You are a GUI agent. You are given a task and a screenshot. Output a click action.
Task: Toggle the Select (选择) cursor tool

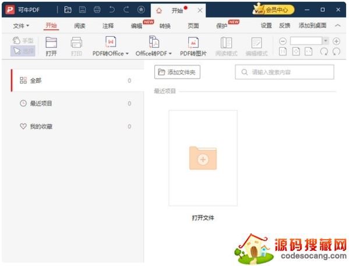tap(23, 51)
